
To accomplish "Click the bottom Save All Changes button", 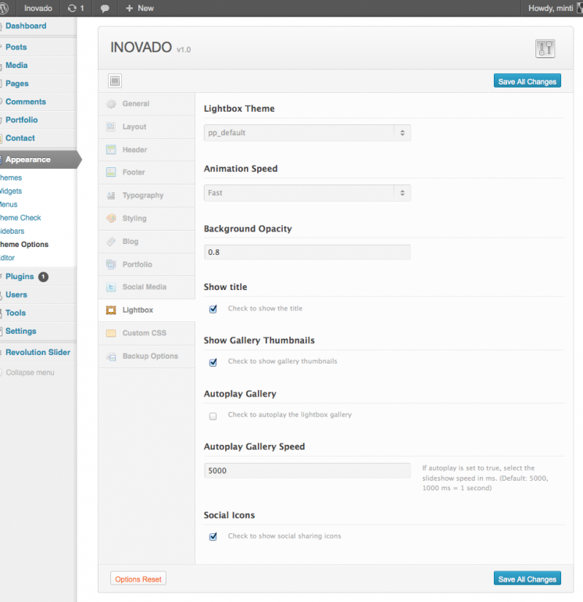I will [527, 579].
